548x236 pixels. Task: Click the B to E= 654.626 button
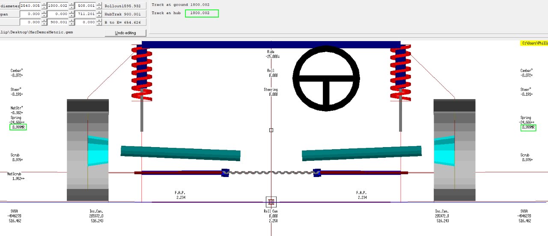125,22
